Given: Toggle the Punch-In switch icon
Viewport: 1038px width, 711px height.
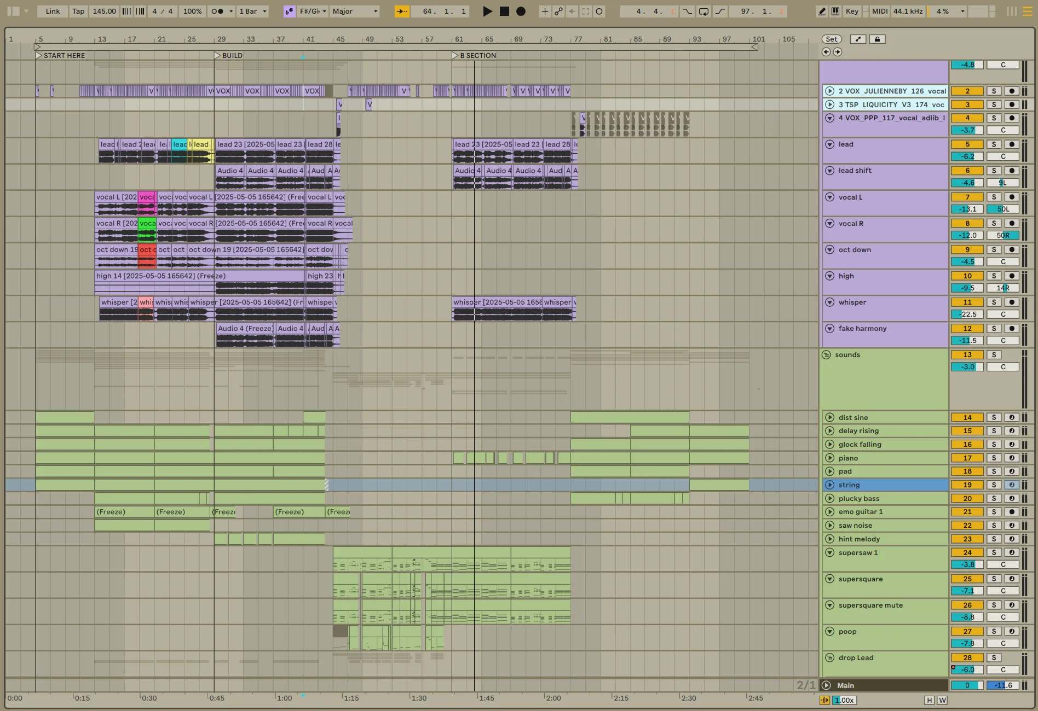Looking at the screenshot, I should pyautogui.click(x=687, y=11).
